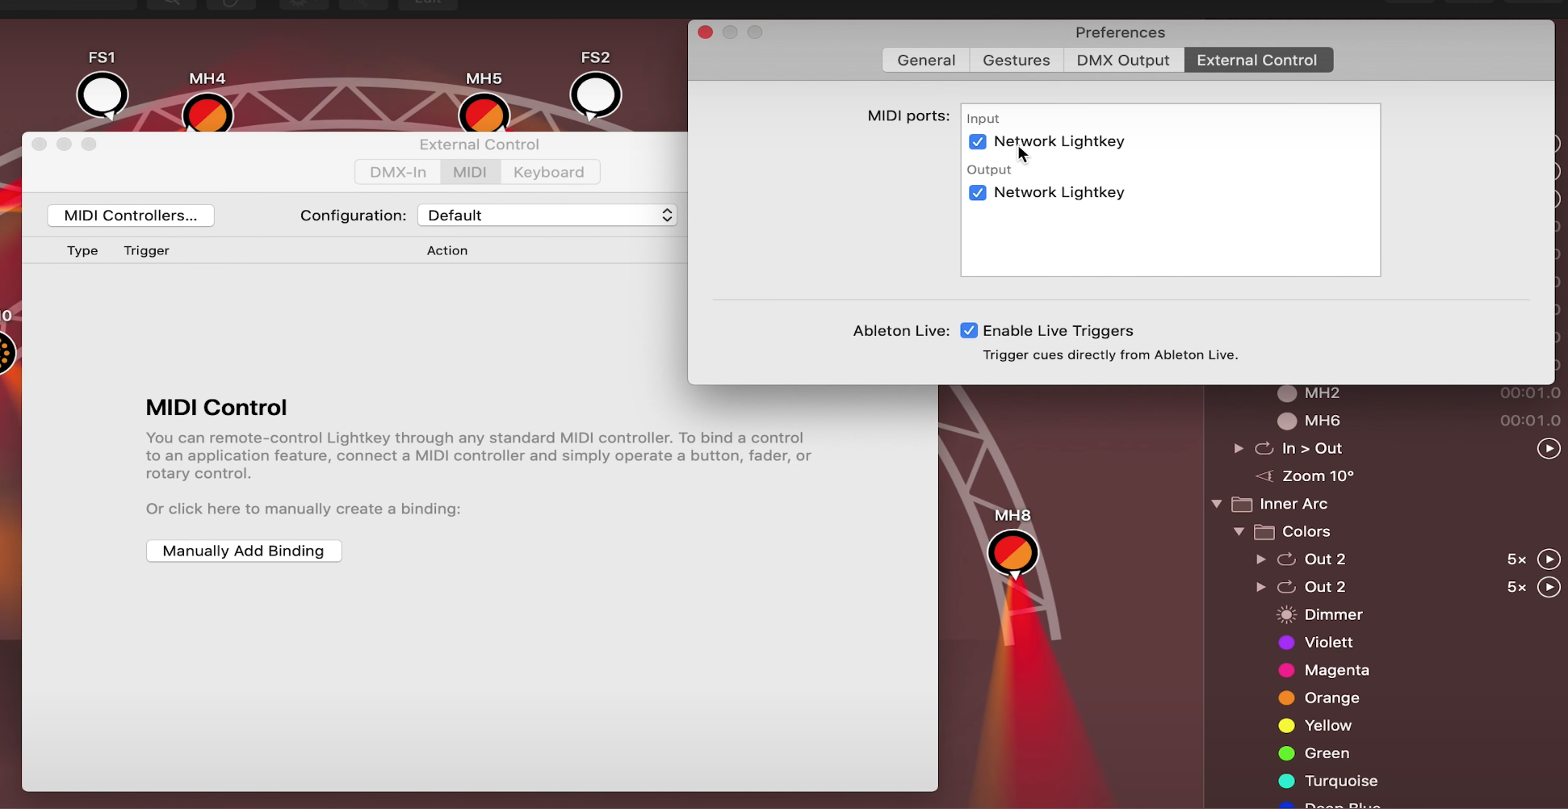Disable the Input Network Lightkey MIDI port
Viewport: 1568px width, 809px height.
[977, 141]
